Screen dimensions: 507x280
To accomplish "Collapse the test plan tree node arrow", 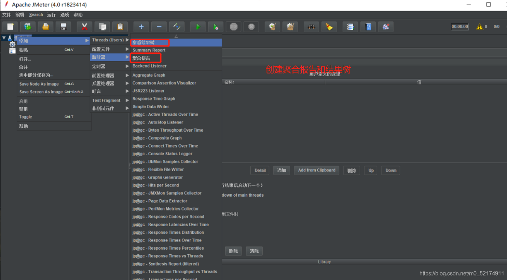I will (x=4, y=38).
